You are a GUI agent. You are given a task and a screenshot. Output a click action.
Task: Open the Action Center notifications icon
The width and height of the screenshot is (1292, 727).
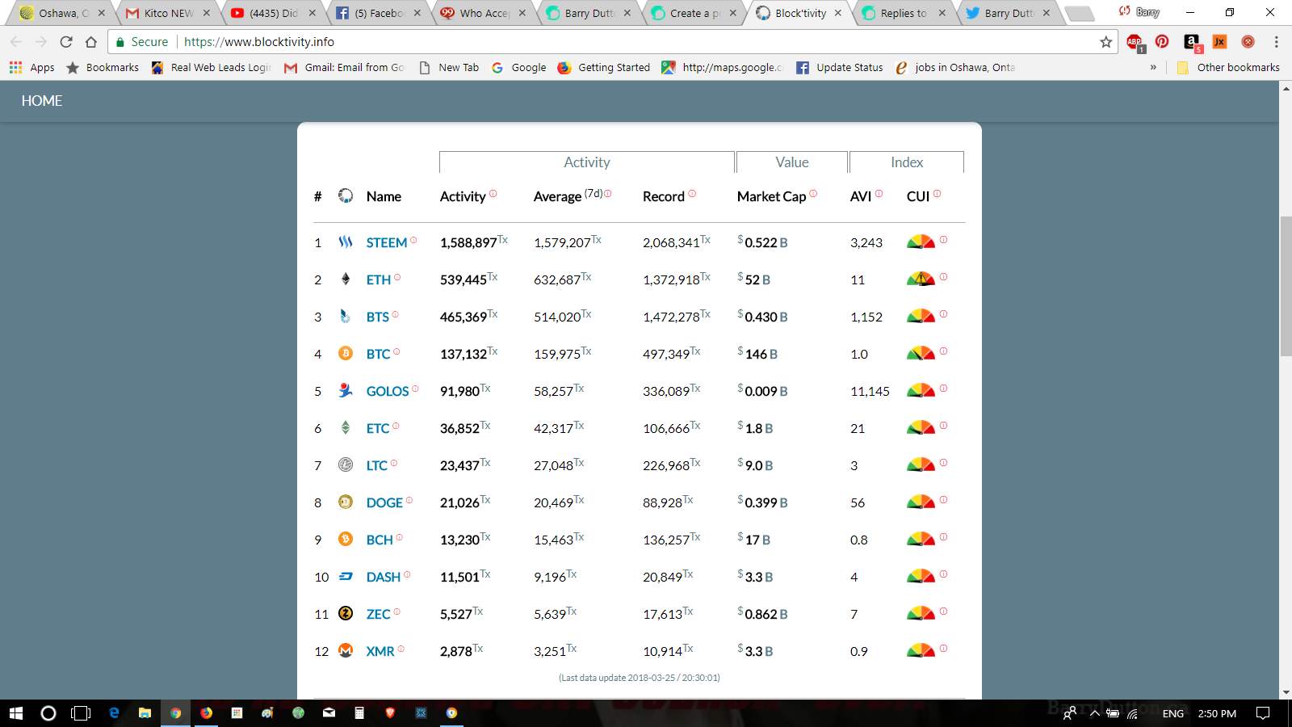(1263, 713)
